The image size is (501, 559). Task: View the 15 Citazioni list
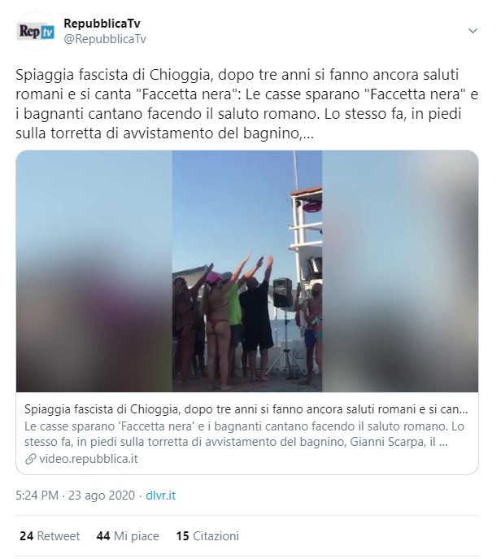[x=207, y=536]
